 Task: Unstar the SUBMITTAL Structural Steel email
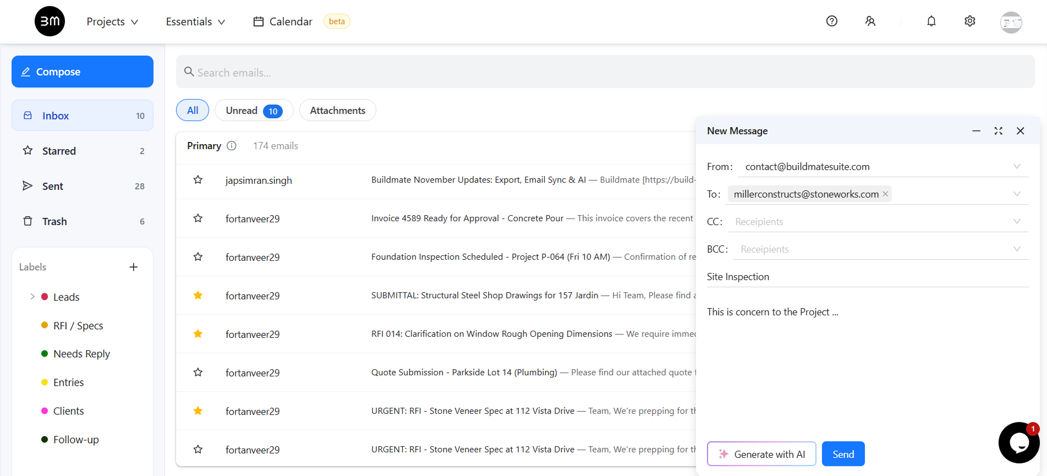point(198,296)
